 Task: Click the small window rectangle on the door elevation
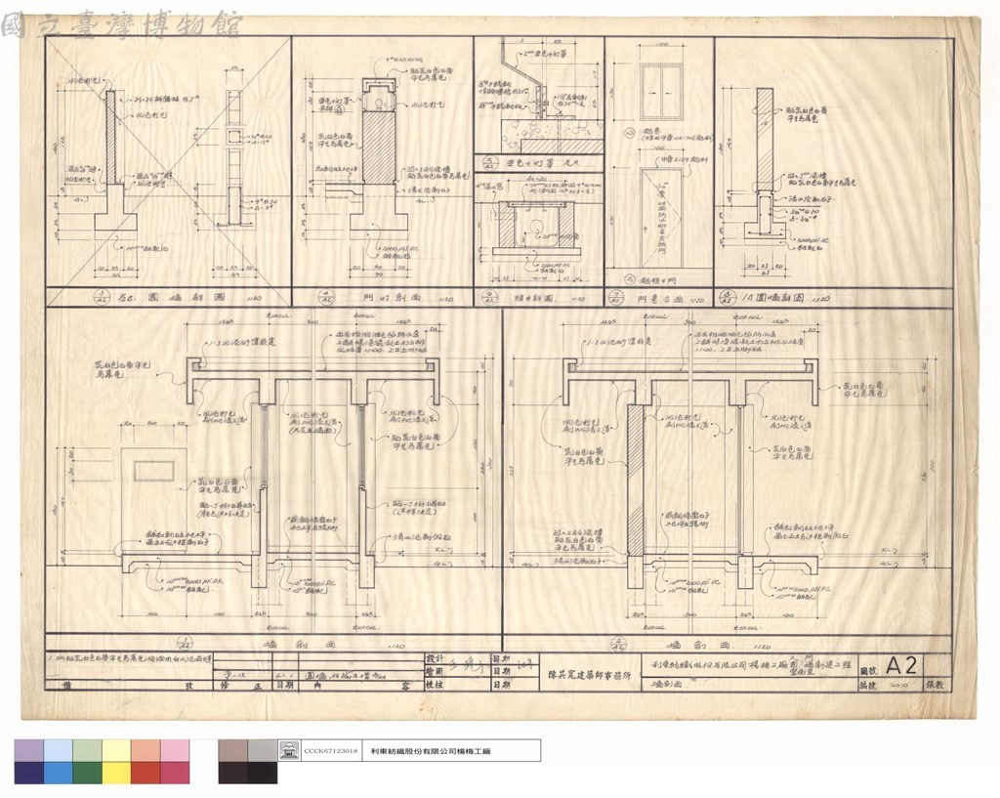[153, 471]
